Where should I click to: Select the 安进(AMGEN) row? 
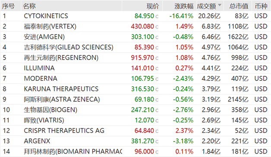(x=135, y=37)
